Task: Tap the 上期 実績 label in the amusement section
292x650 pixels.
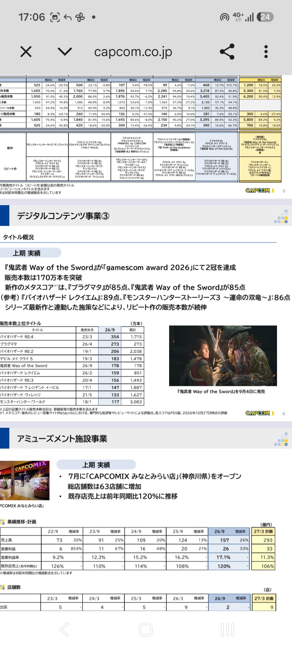Action: 96,465
